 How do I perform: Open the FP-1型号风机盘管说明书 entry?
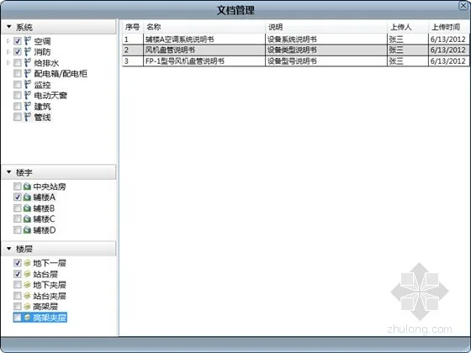[185, 61]
